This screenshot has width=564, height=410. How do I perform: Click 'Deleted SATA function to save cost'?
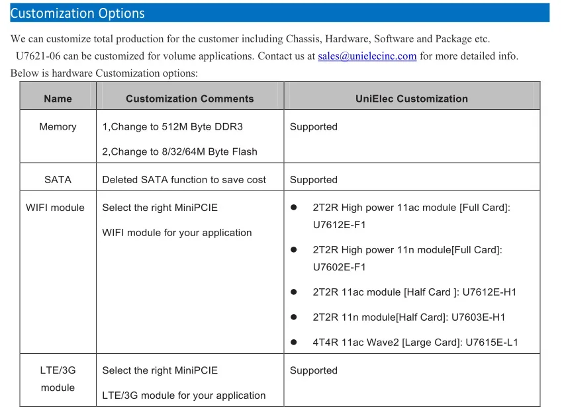pyautogui.click(x=184, y=180)
